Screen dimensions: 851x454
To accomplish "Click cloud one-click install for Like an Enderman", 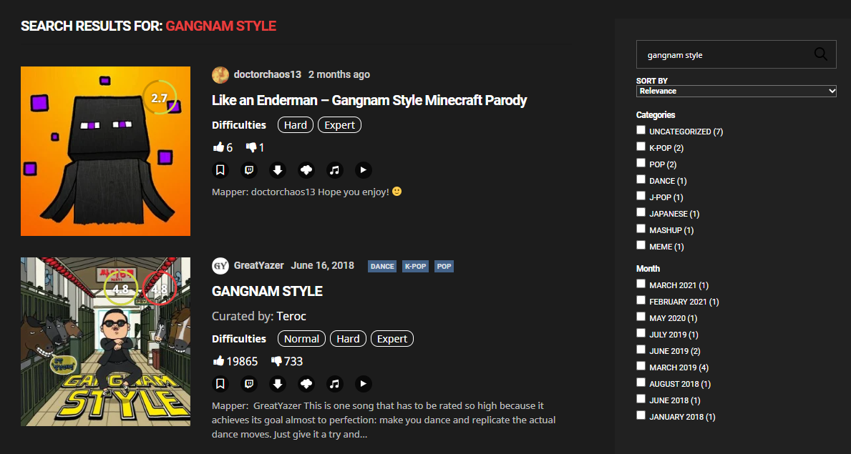I will pyautogui.click(x=306, y=170).
